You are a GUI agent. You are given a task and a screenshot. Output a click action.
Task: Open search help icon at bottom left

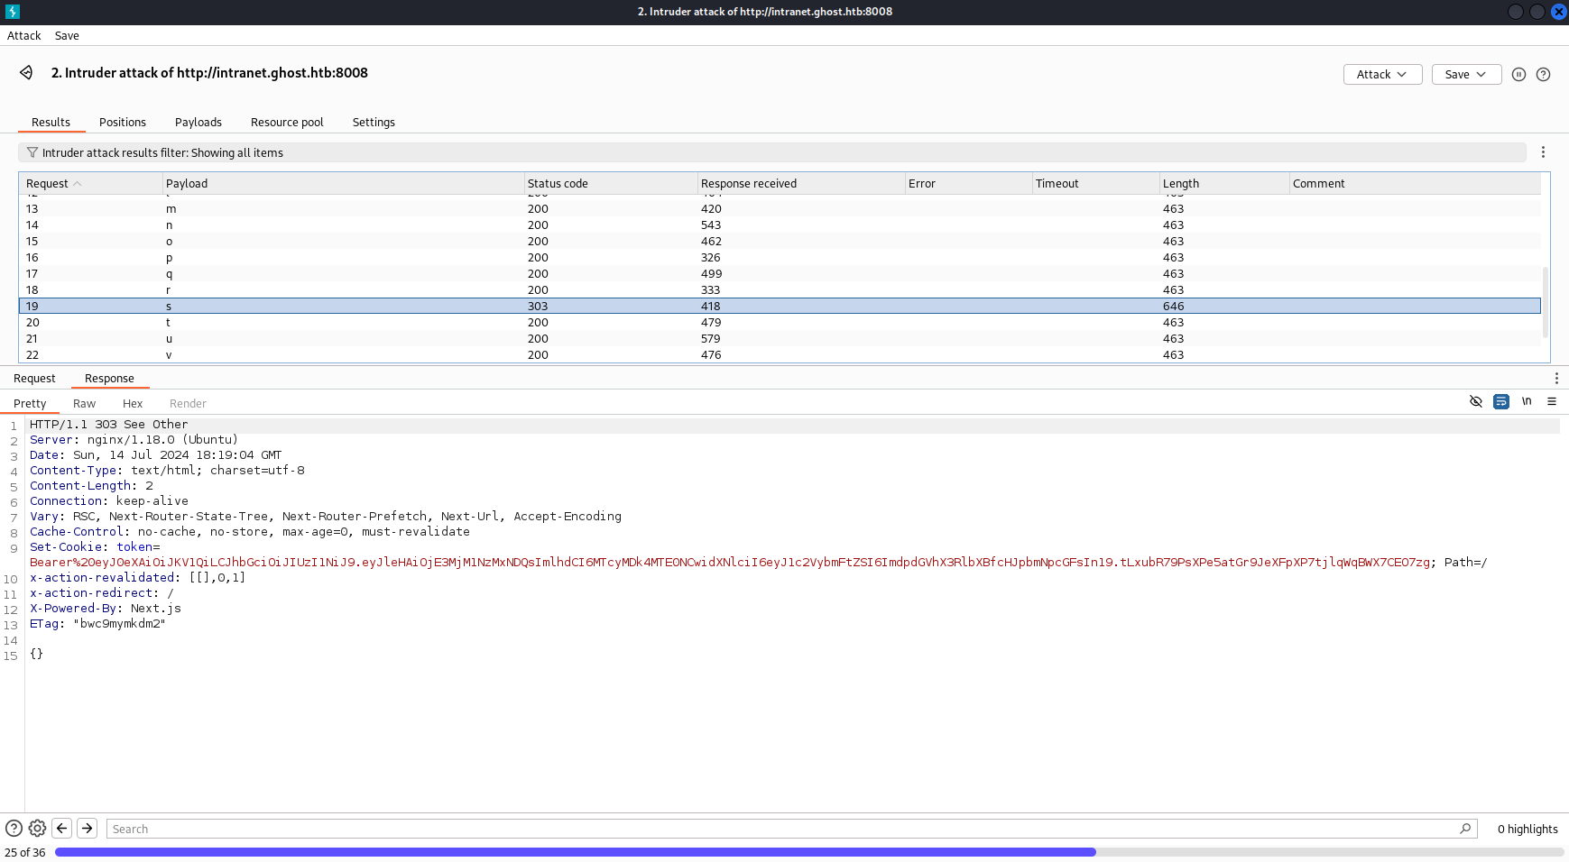pyautogui.click(x=14, y=828)
